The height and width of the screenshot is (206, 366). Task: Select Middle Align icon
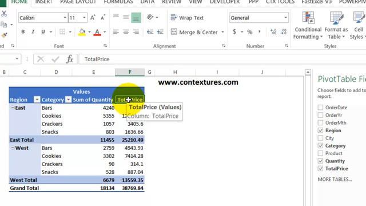click(126, 18)
